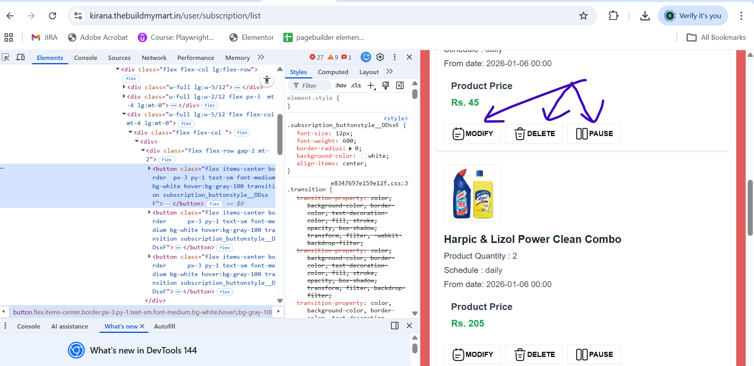Click the white background-color swatch
The width and height of the screenshot is (754, 366).
pos(364,156)
